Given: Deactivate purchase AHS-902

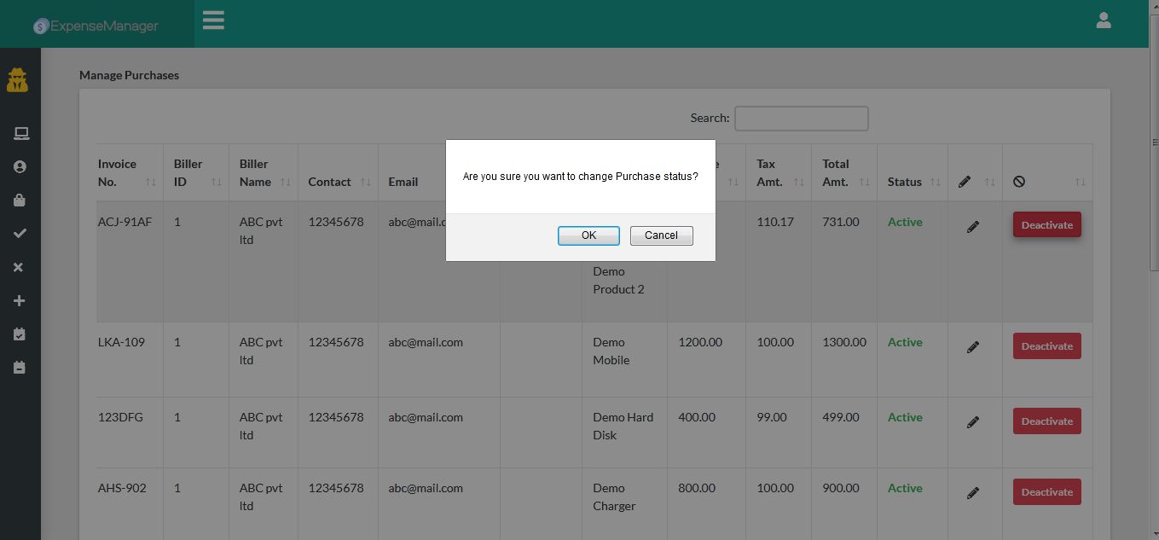Looking at the screenshot, I should click(1046, 492).
